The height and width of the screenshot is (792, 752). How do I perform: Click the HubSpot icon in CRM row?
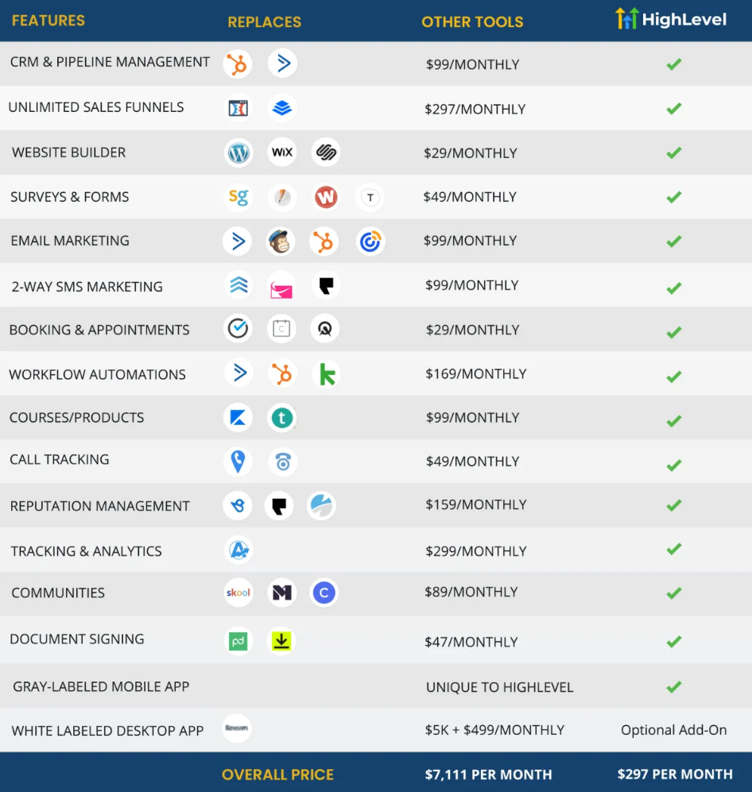(238, 64)
